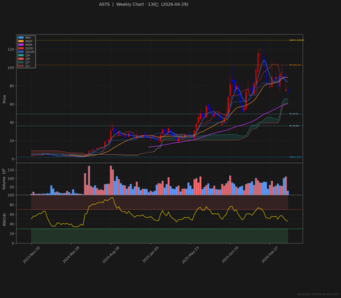Click the royal blue legend swatch below red

click(21, 52)
